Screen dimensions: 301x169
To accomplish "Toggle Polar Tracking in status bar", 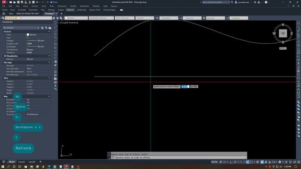I will click(x=235, y=162).
